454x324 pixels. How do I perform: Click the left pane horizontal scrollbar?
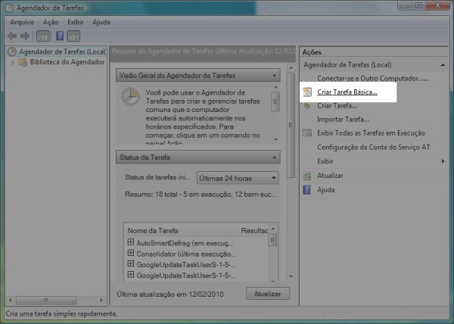[53, 301]
